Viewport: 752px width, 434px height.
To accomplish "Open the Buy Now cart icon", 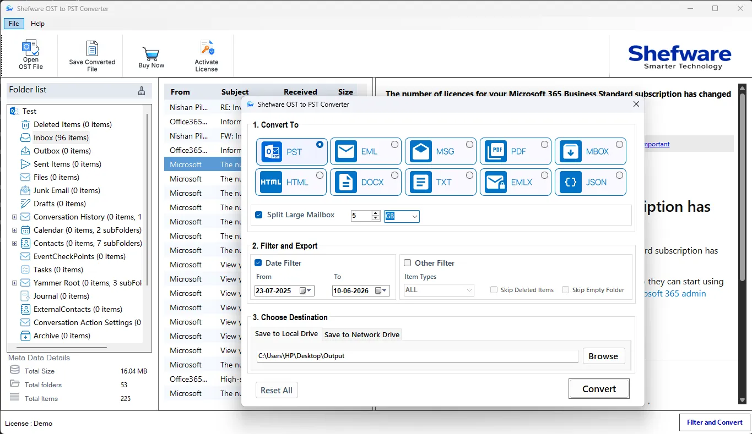I will pos(151,53).
